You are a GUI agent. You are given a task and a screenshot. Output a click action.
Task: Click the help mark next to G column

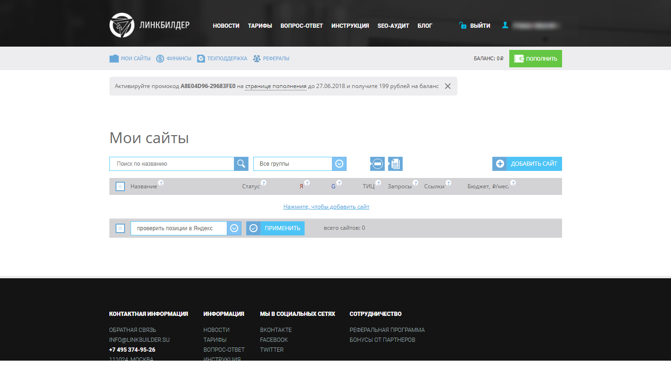(339, 183)
